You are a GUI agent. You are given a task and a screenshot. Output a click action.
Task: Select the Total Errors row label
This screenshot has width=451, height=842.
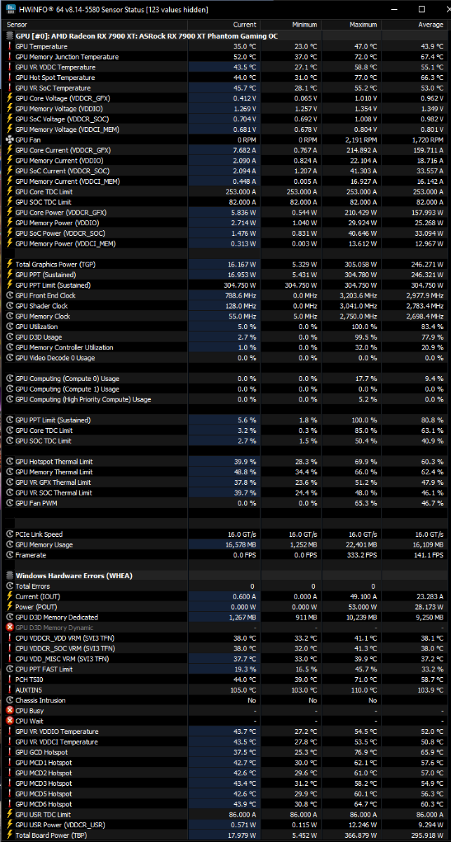(x=32, y=586)
